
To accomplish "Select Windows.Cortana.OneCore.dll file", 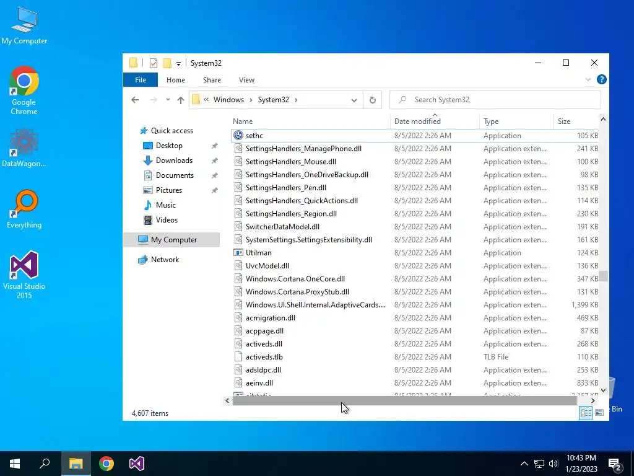I will tap(414, 279).
